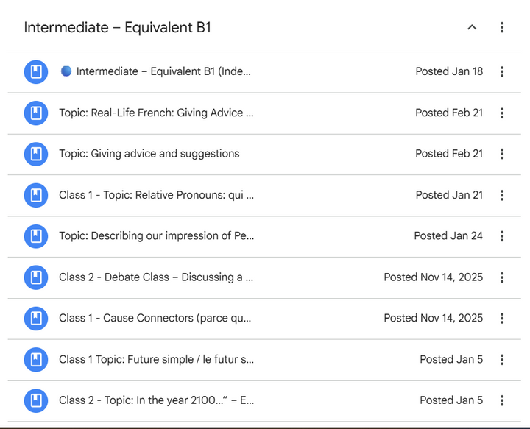The image size is (530, 429).
Task: Click the material icon for Real-Life French topic
Action: [36, 113]
